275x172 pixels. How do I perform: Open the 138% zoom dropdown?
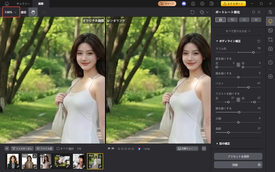11,12
